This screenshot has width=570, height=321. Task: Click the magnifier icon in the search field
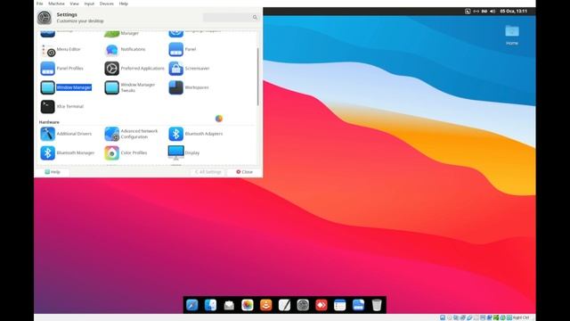tap(255, 18)
